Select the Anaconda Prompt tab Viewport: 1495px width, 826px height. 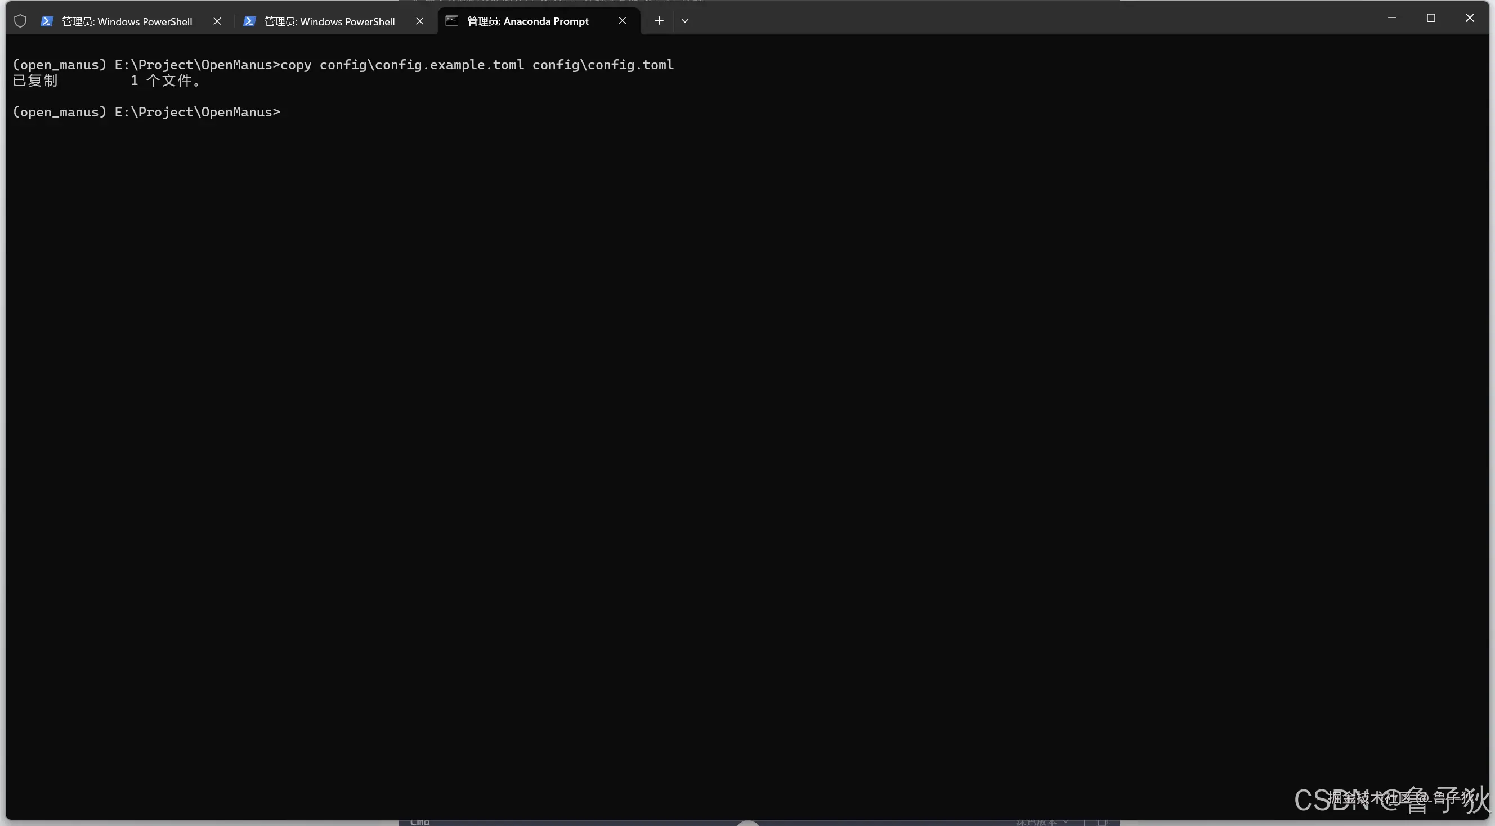tap(527, 21)
